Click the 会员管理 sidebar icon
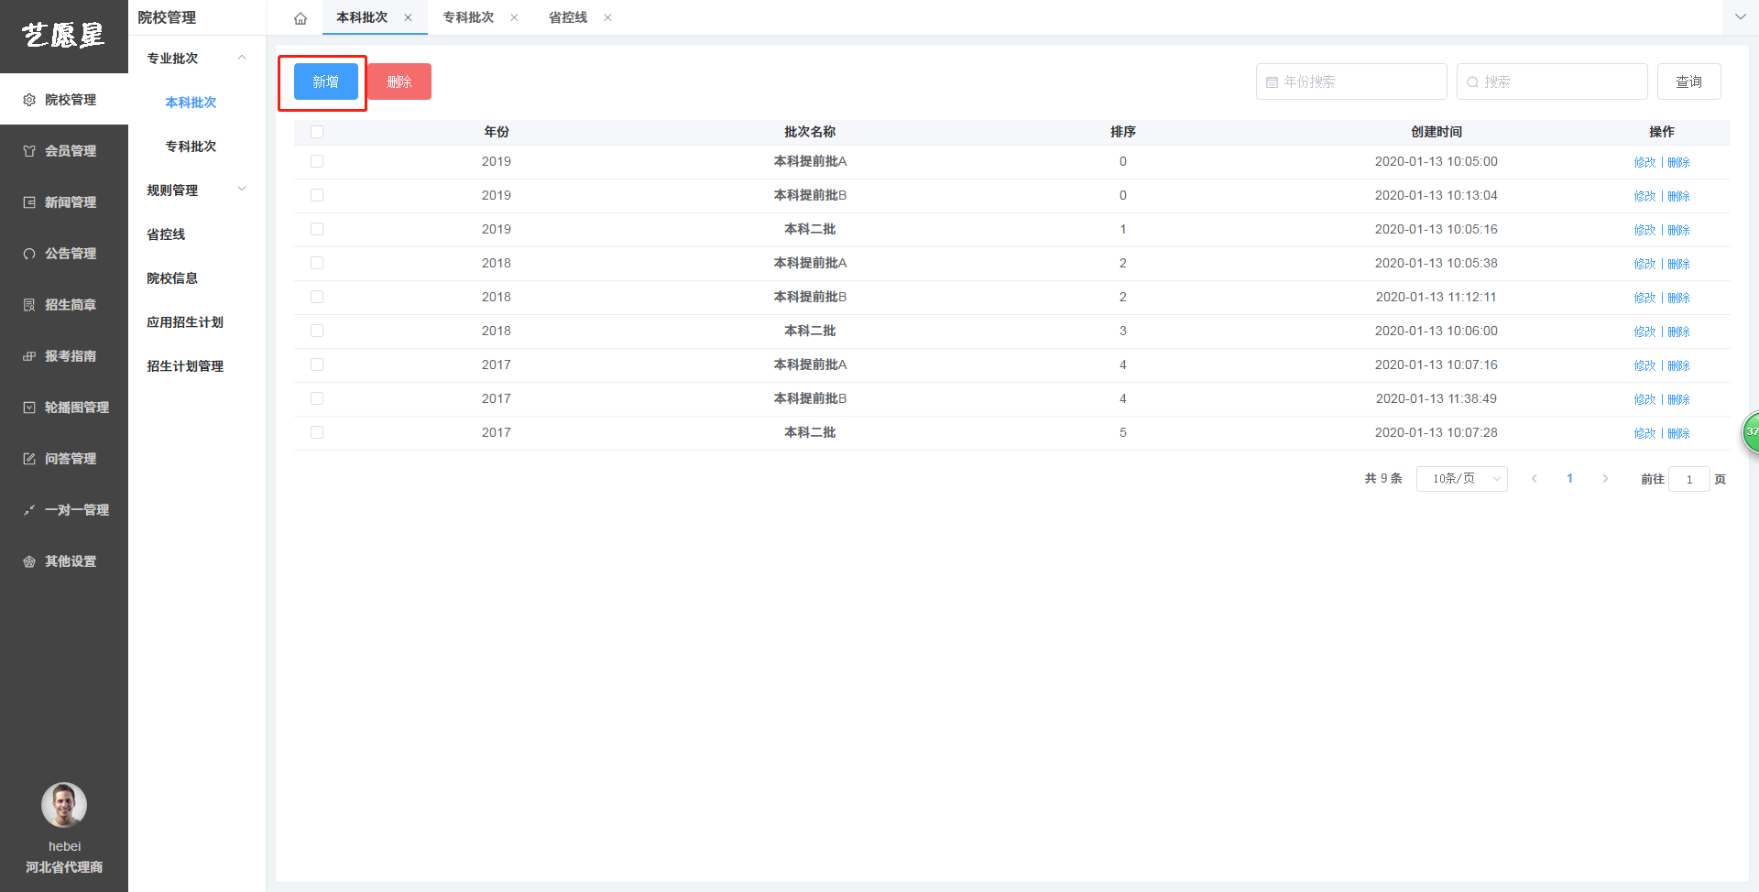 click(x=29, y=151)
